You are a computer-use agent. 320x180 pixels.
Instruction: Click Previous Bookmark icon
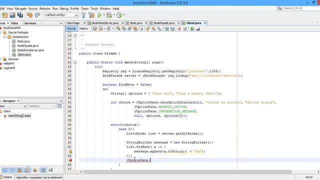click(x=148, y=29)
